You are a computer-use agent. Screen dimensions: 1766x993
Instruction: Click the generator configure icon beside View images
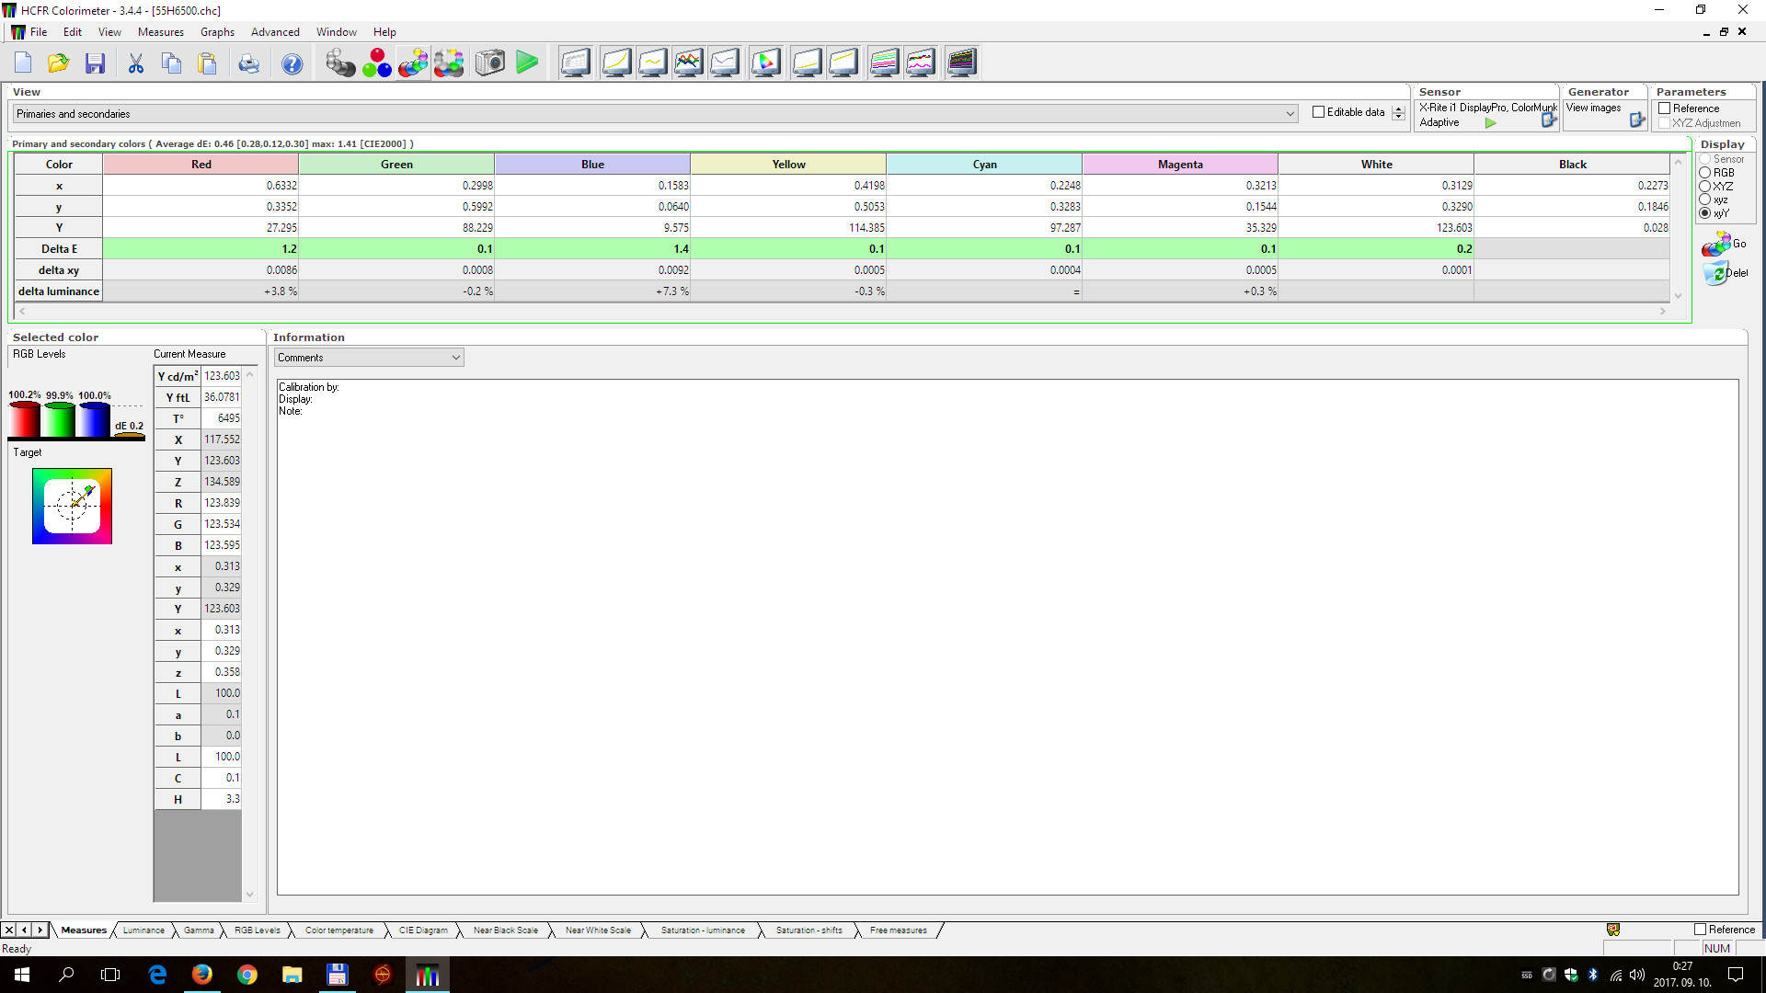point(1637,120)
